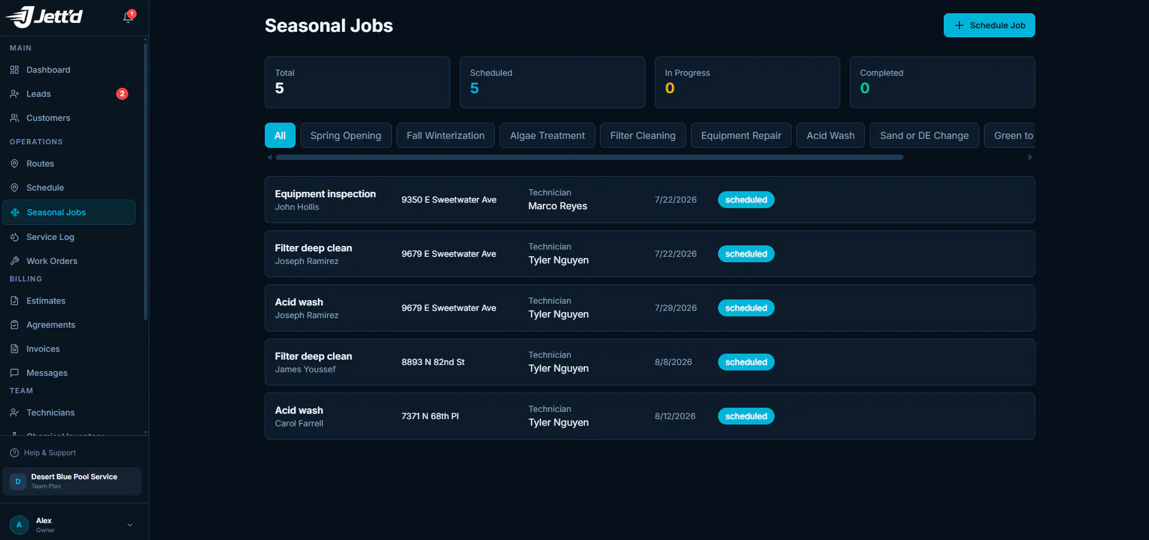1149x540 pixels.
Task: Click the Messages chat icon
Action: pyautogui.click(x=14, y=373)
